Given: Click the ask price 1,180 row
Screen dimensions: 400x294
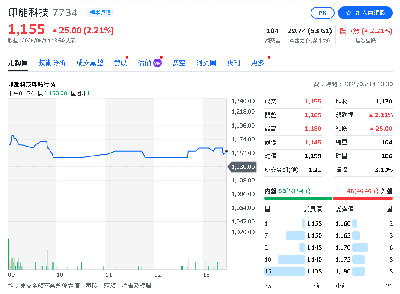Looking at the screenshot, I should 364,271.
